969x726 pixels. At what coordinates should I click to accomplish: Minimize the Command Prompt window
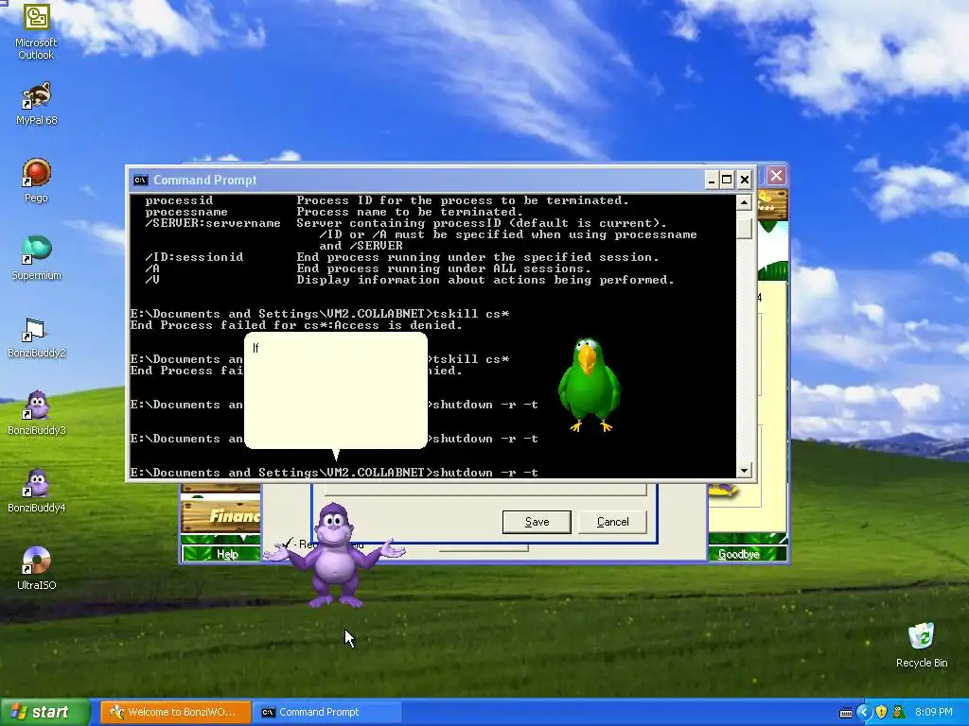[712, 180]
